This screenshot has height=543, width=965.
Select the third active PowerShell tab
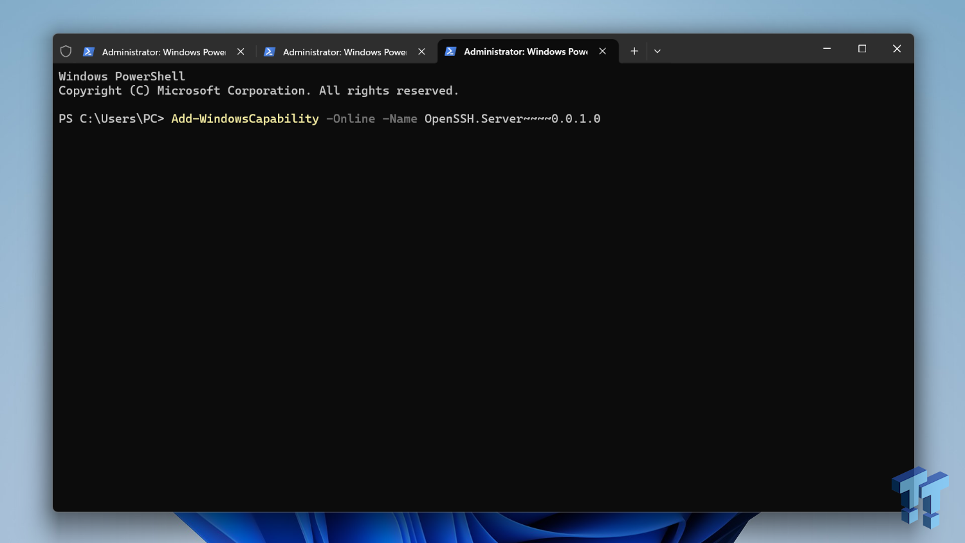tap(528, 51)
